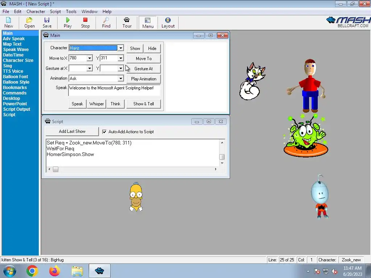
Task: Click volume muted tray icon
Action: [334, 271]
